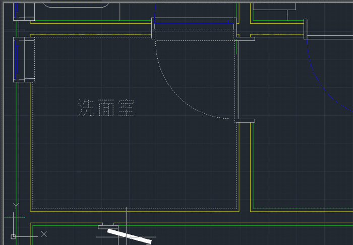Select the blue window on left wall of 洗面室

[x=17, y=60]
